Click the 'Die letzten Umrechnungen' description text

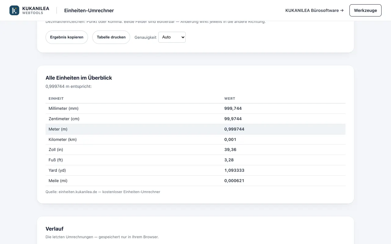[x=102, y=237]
